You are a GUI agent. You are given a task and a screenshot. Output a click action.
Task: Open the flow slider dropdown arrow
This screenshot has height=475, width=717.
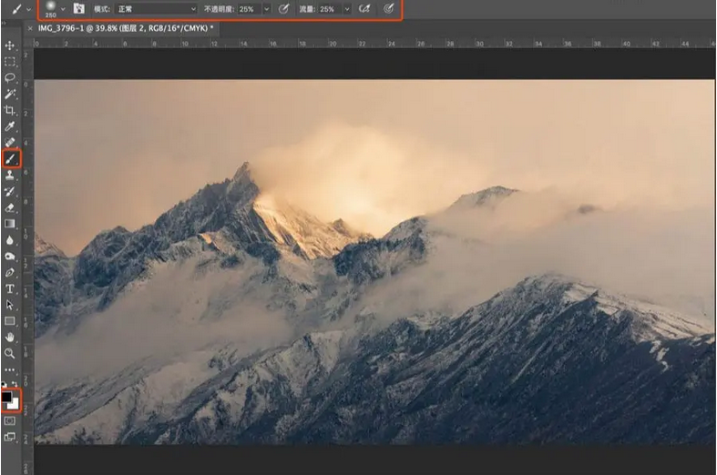(347, 9)
